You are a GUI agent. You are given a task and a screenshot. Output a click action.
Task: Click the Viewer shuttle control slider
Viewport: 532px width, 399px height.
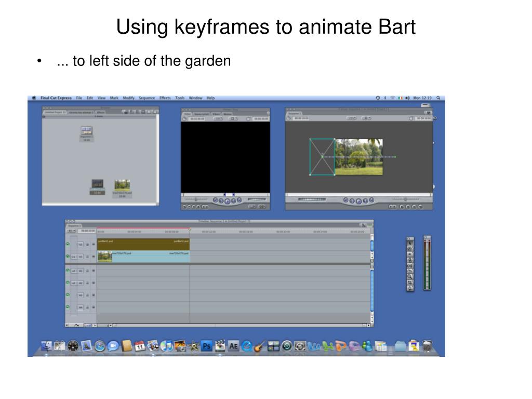click(195, 199)
